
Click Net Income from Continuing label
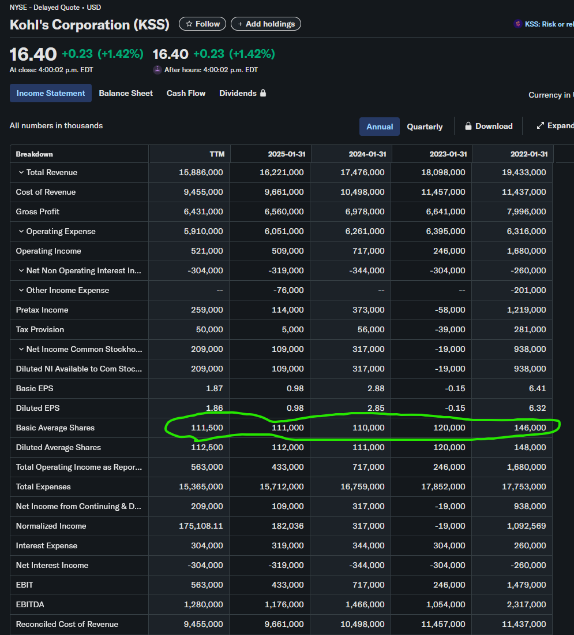78,506
